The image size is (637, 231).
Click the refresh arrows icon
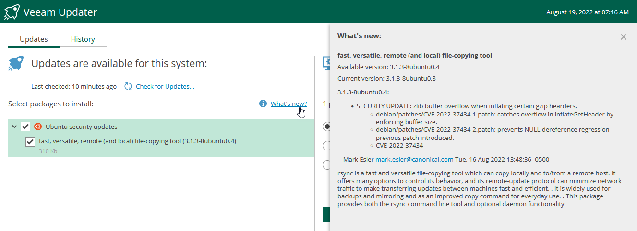pyautogui.click(x=128, y=87)
